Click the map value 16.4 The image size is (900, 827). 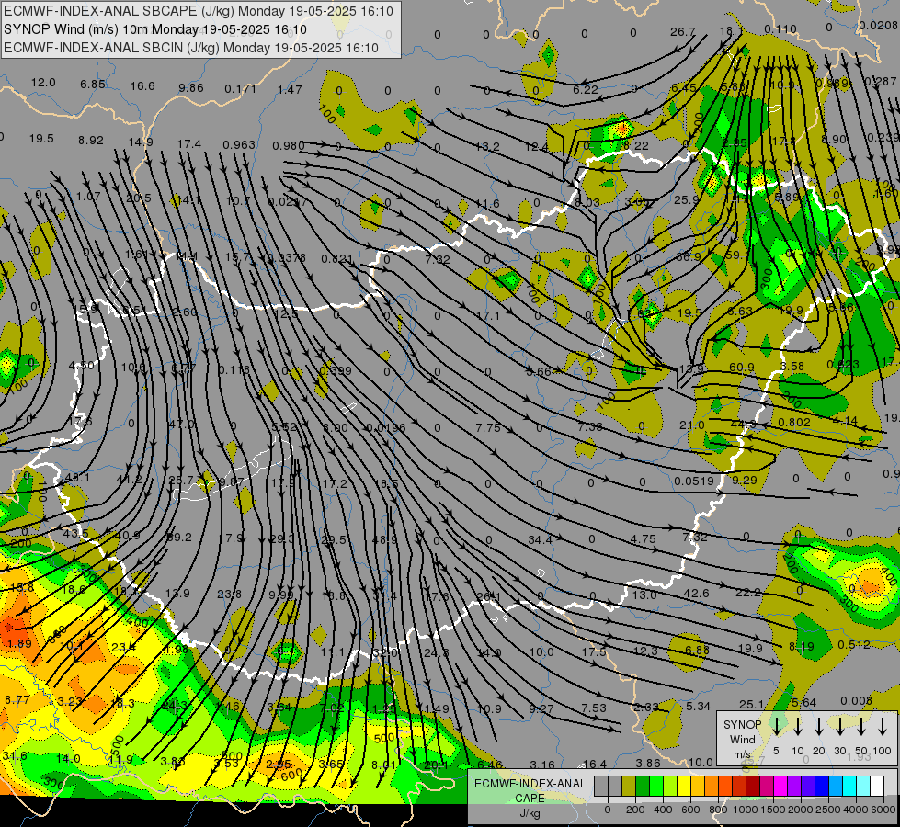(595, 764)
